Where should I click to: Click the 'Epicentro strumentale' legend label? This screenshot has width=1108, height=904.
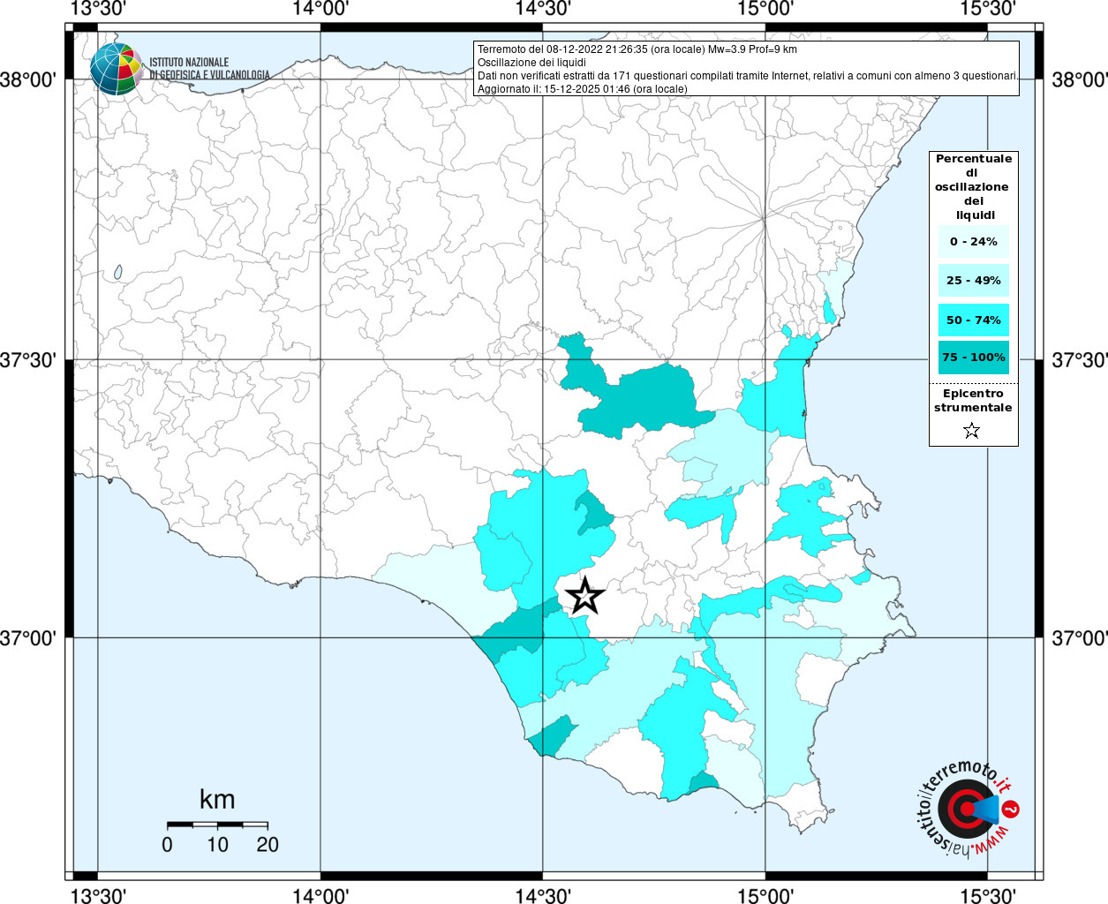pyautogui.click(x=973, y=401)
